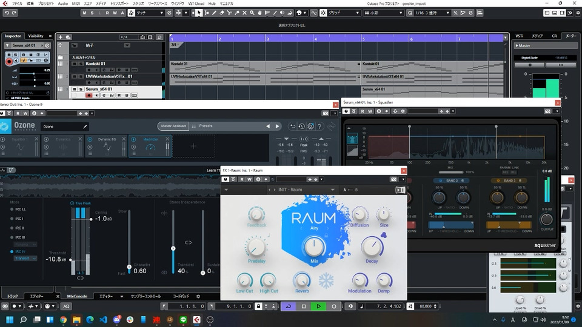Screen dimensions: 582x327
Task: Open the Audio menu
Action: (x=62, y=4)
